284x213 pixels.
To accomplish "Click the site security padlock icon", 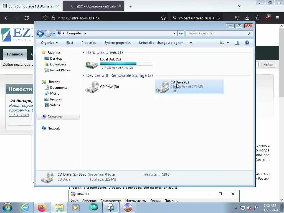I will [53, 18].
